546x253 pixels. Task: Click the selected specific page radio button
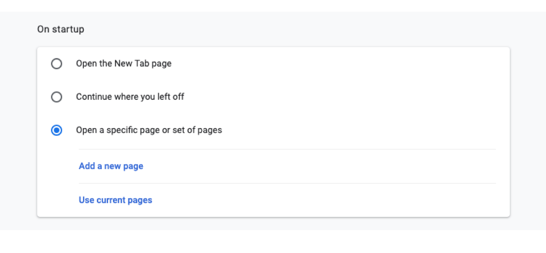tap(56, 130)
